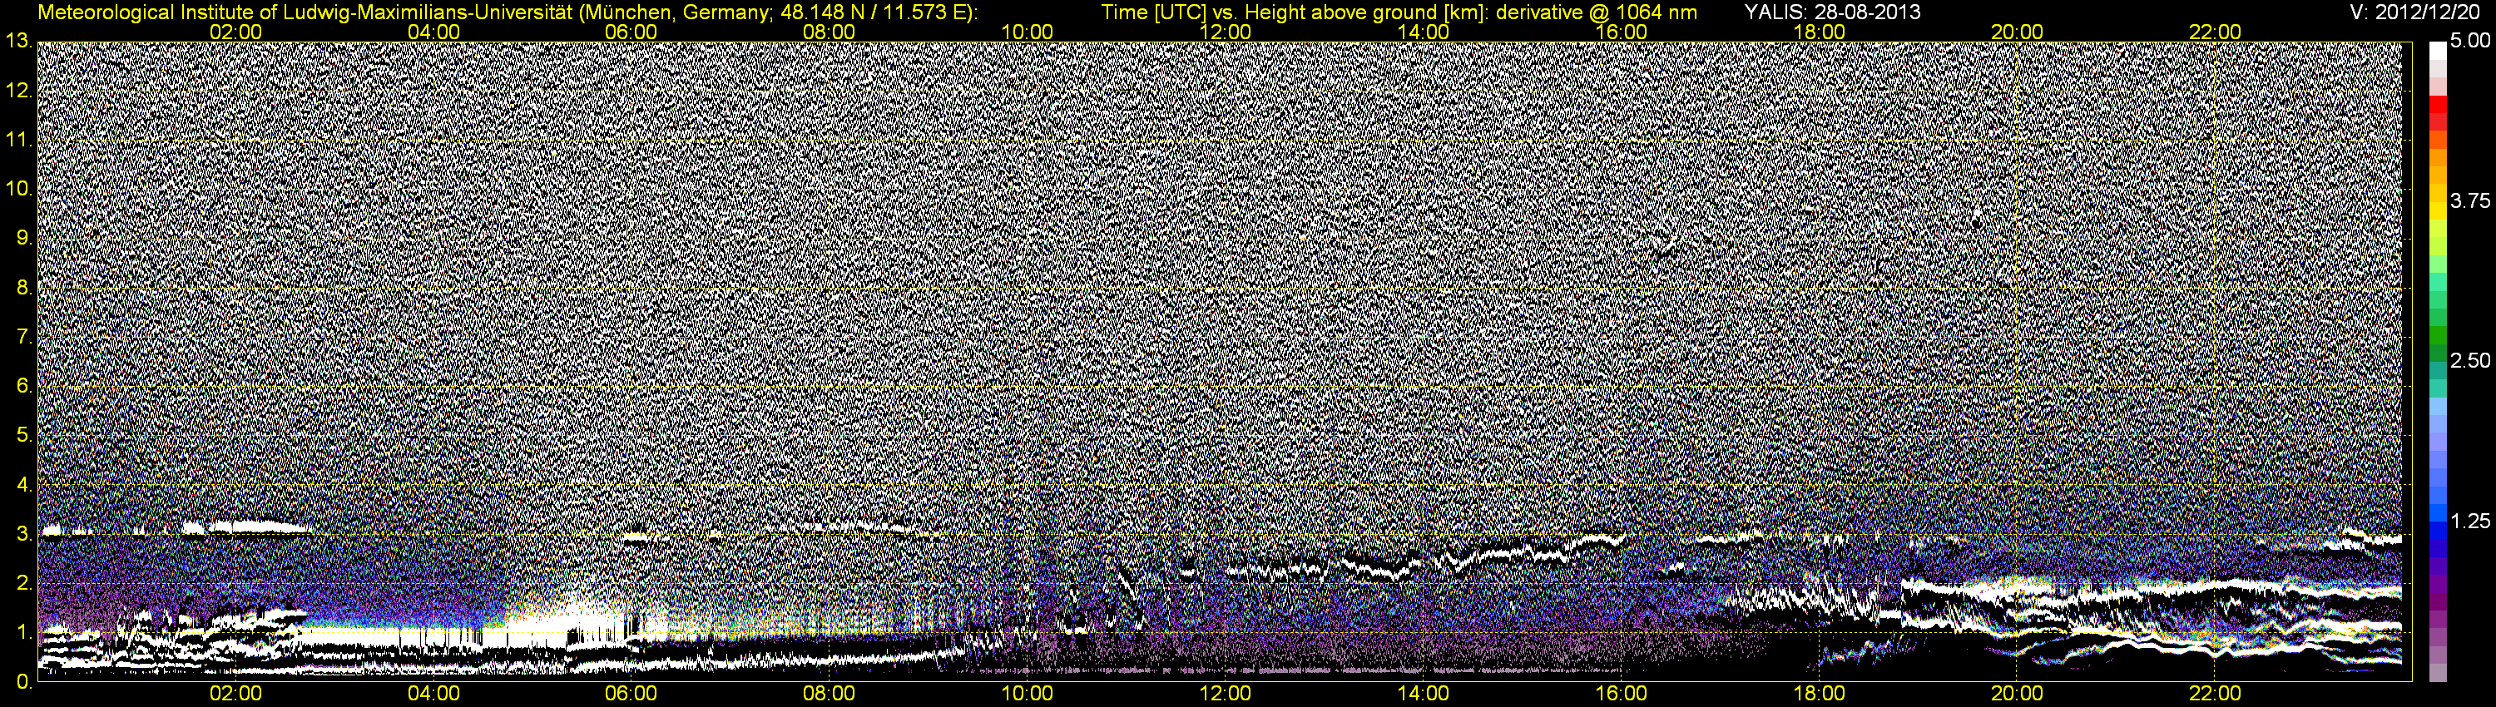
Task: Select the 10:00 label on the top time axis
Action: (x=1027, y=32)
